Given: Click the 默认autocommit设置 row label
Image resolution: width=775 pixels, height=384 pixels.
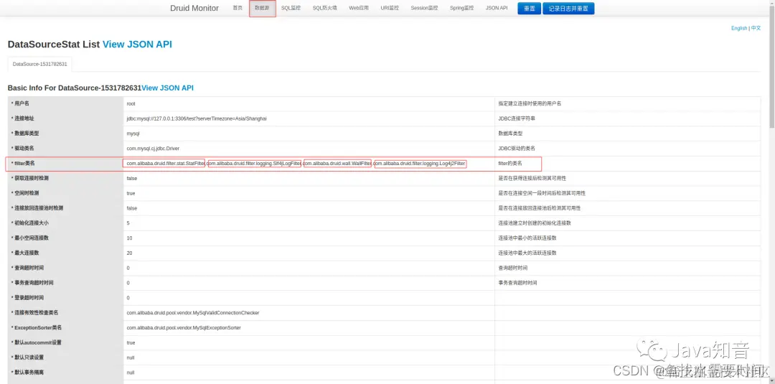Looking at the screenshot, I should pos(37,342).
